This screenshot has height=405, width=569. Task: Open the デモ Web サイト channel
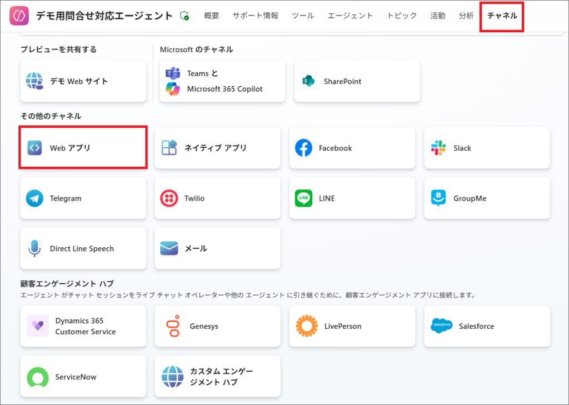coord(79,81)
